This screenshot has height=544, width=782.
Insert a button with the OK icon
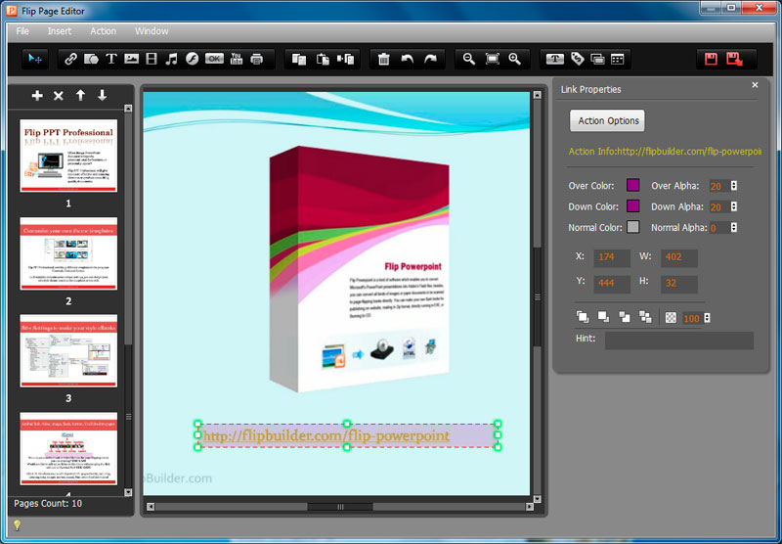click(x=214, y=59)
